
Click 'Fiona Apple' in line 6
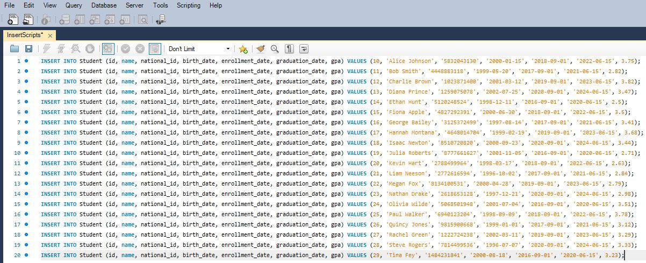[406, 112]
